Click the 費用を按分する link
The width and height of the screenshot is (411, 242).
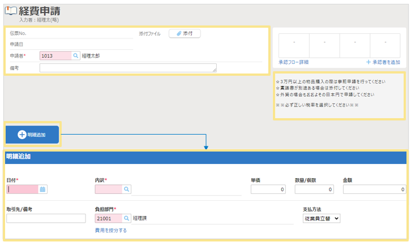click(111, 230)
